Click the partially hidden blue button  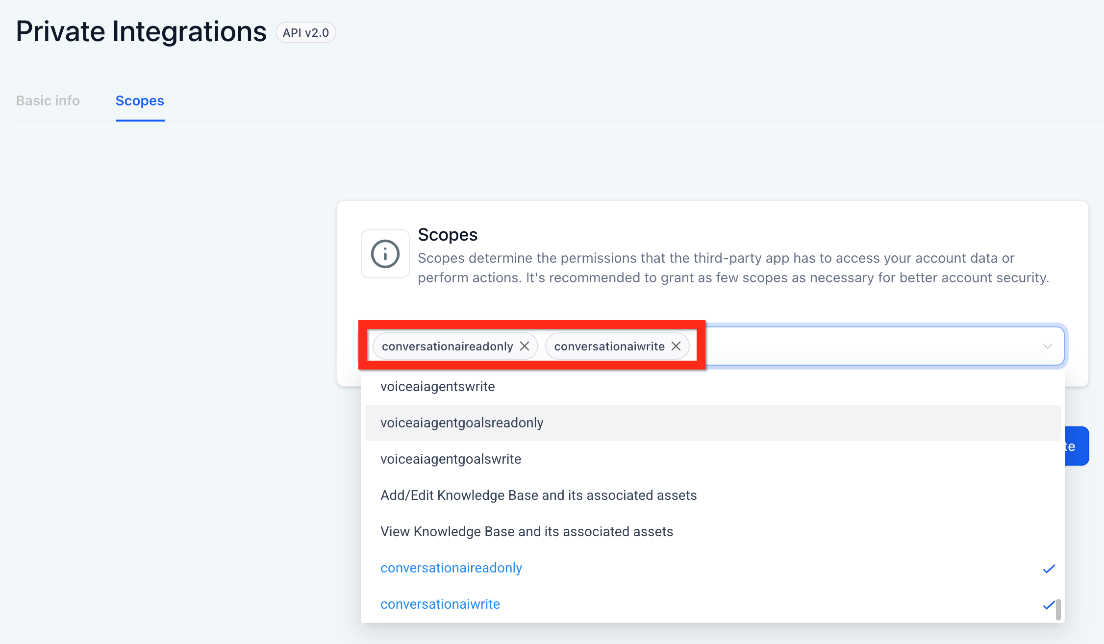pyautogui.click(x=1077, y=446)
